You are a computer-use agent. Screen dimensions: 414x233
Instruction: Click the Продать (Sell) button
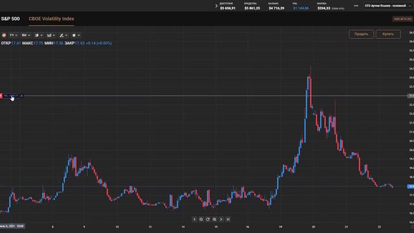[361, 34]
